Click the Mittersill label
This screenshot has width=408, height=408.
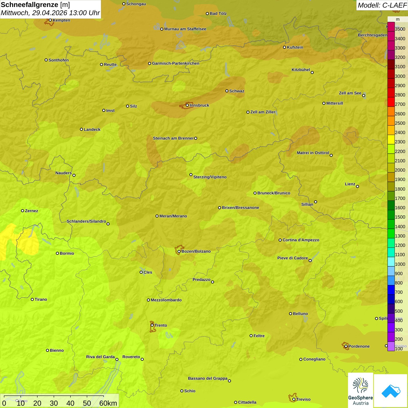335,103
